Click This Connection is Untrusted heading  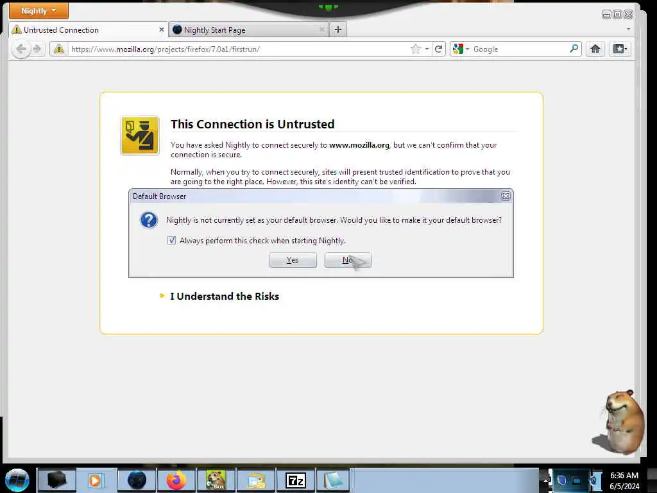(253, 124)
